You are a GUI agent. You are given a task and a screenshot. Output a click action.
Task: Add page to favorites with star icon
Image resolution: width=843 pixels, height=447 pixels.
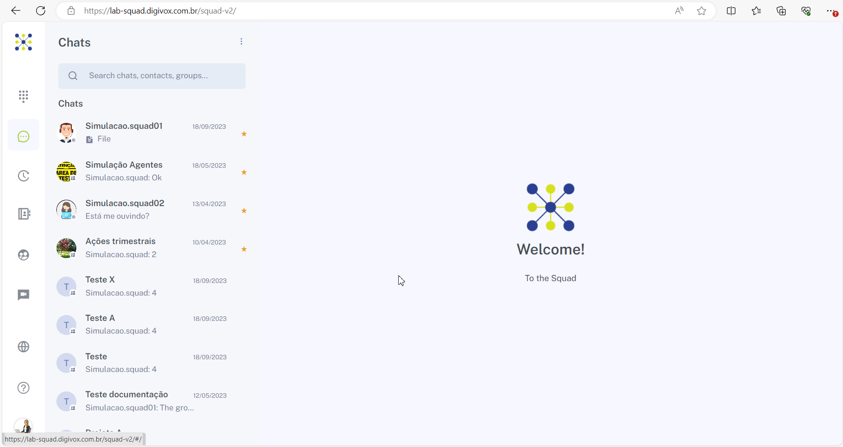(702, 11)
